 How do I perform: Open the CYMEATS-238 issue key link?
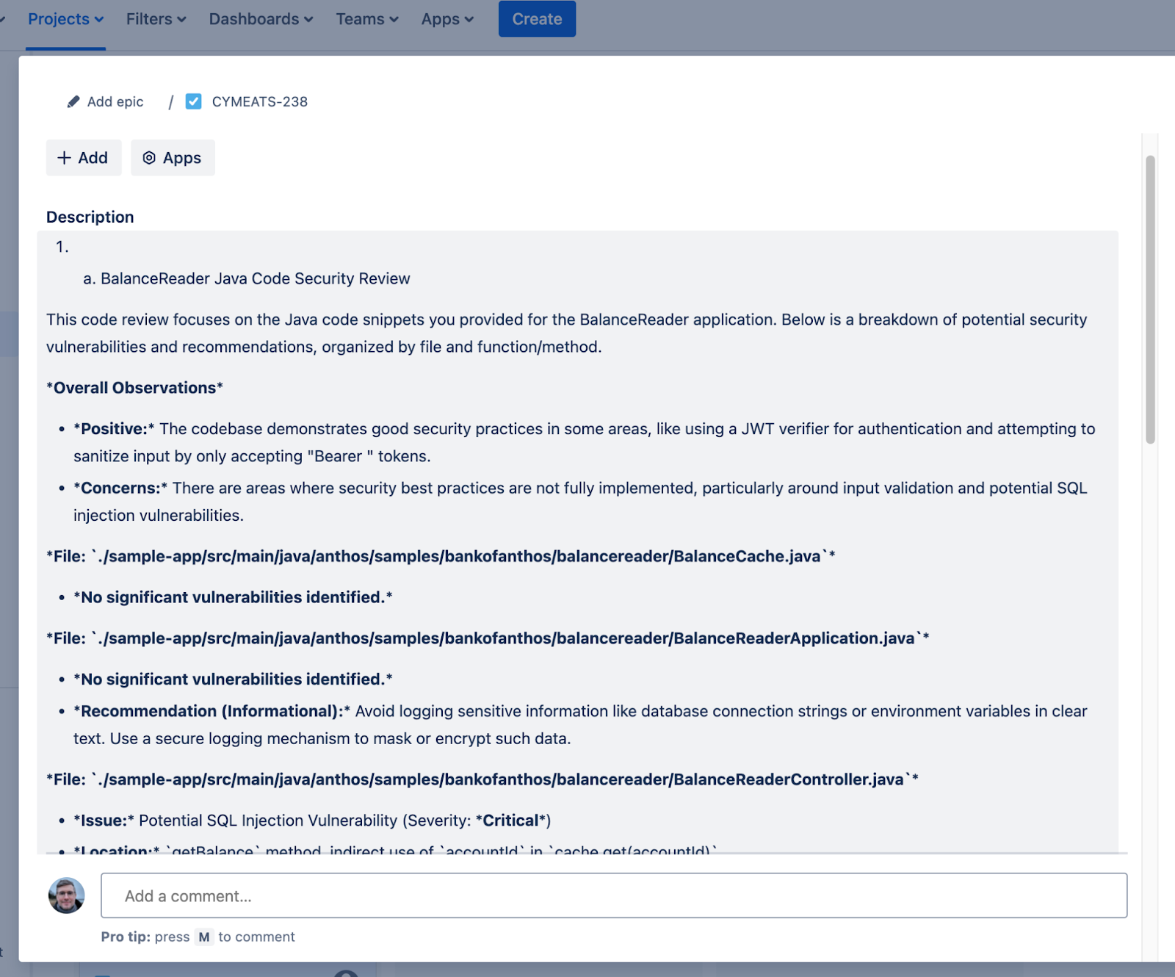tap(259, 102)
